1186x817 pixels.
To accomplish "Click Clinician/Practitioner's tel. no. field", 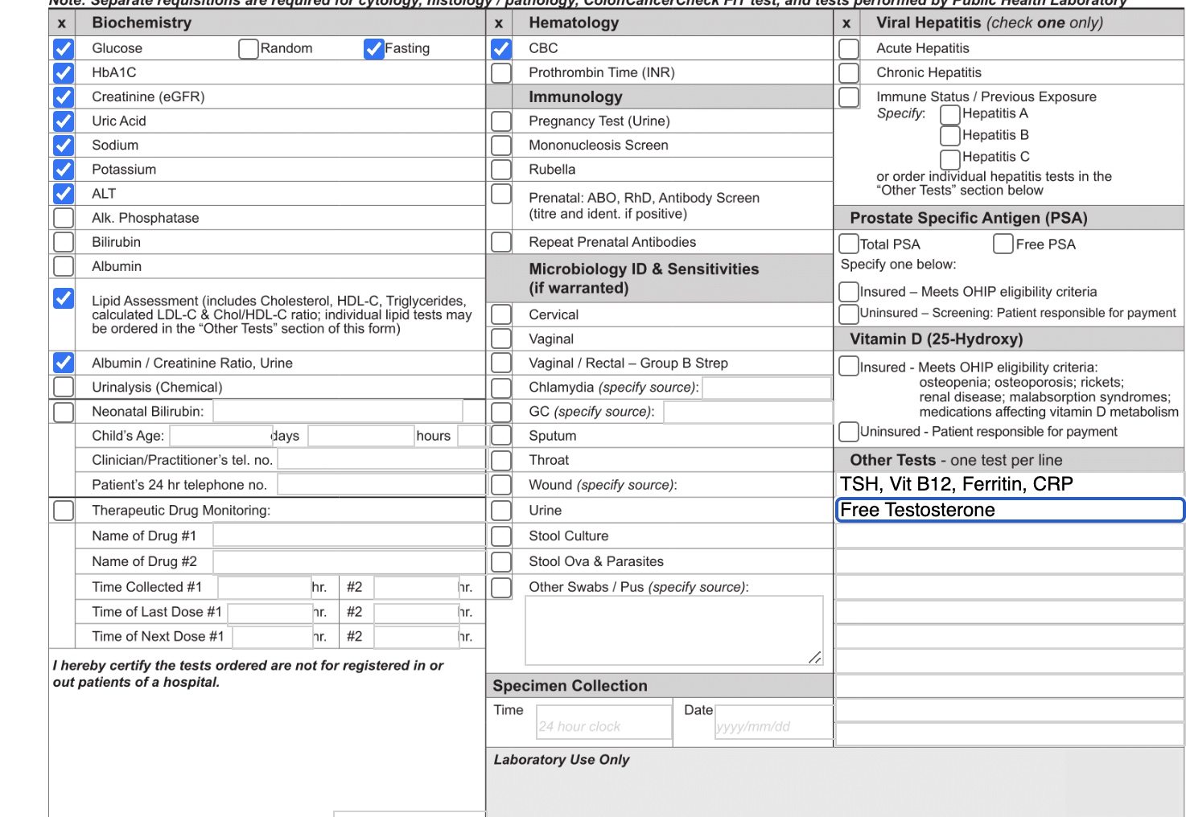I will coord(381,459).
